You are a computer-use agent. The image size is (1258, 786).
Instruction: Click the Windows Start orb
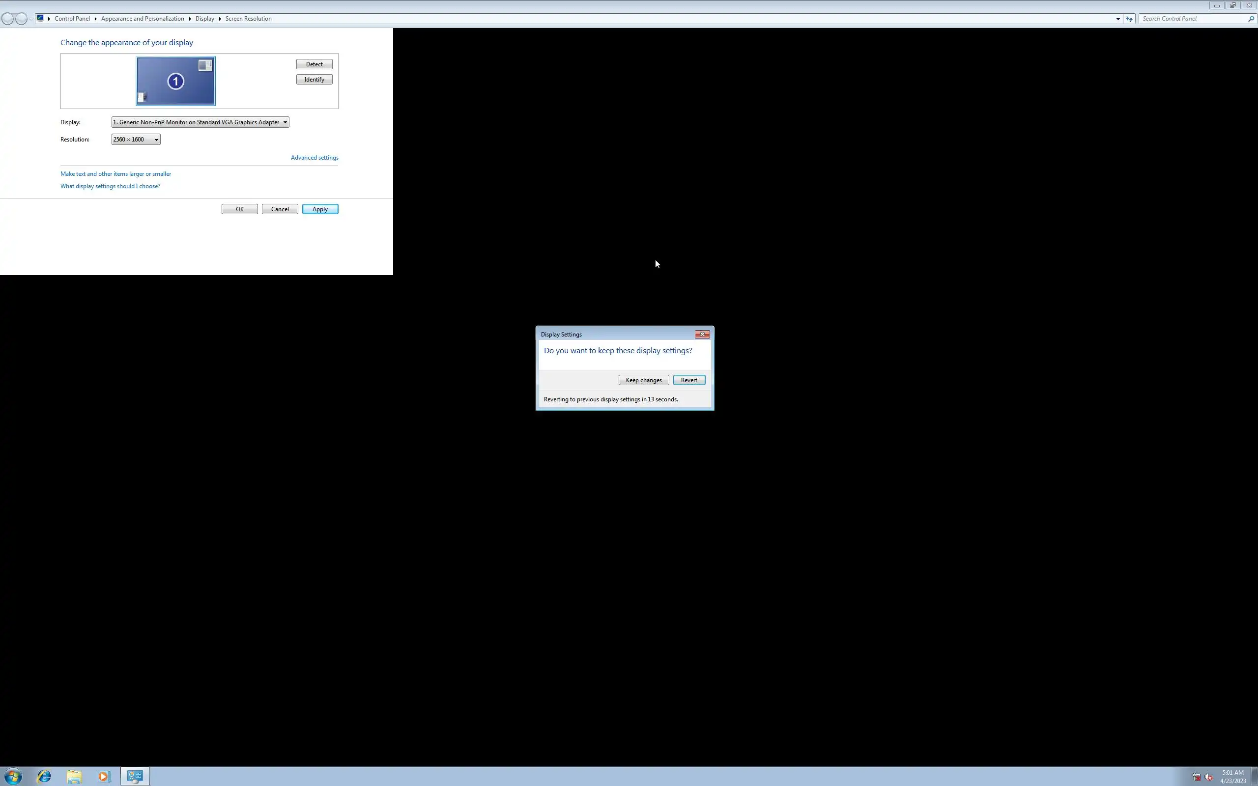tap(12, 776)
